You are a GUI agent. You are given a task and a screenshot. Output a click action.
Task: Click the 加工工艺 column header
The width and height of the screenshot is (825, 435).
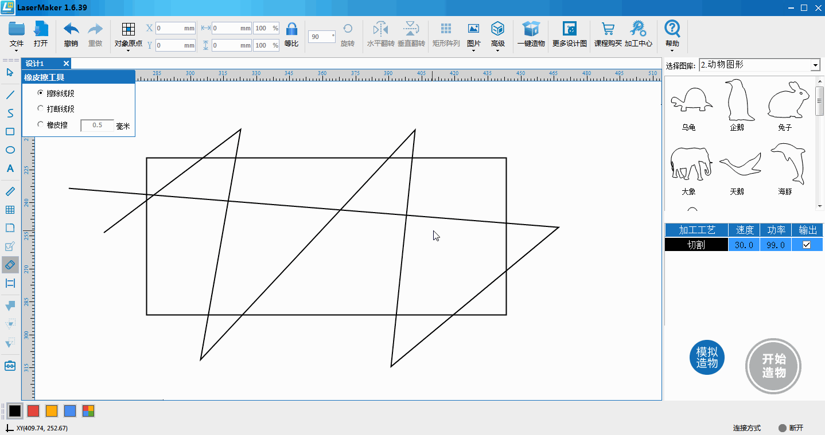pos(696,230)
